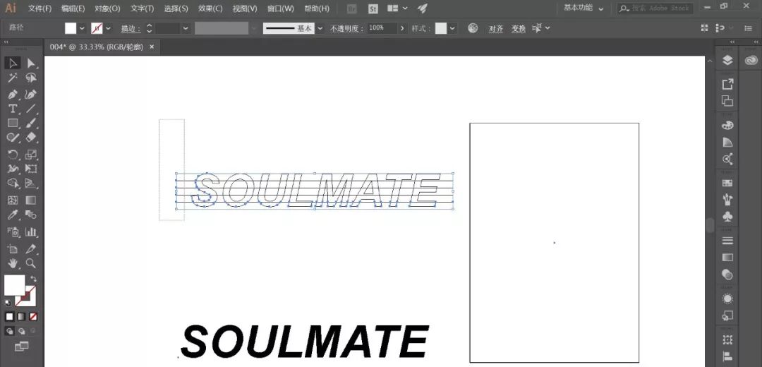Swap fill and stroke colors

point(32,279)
